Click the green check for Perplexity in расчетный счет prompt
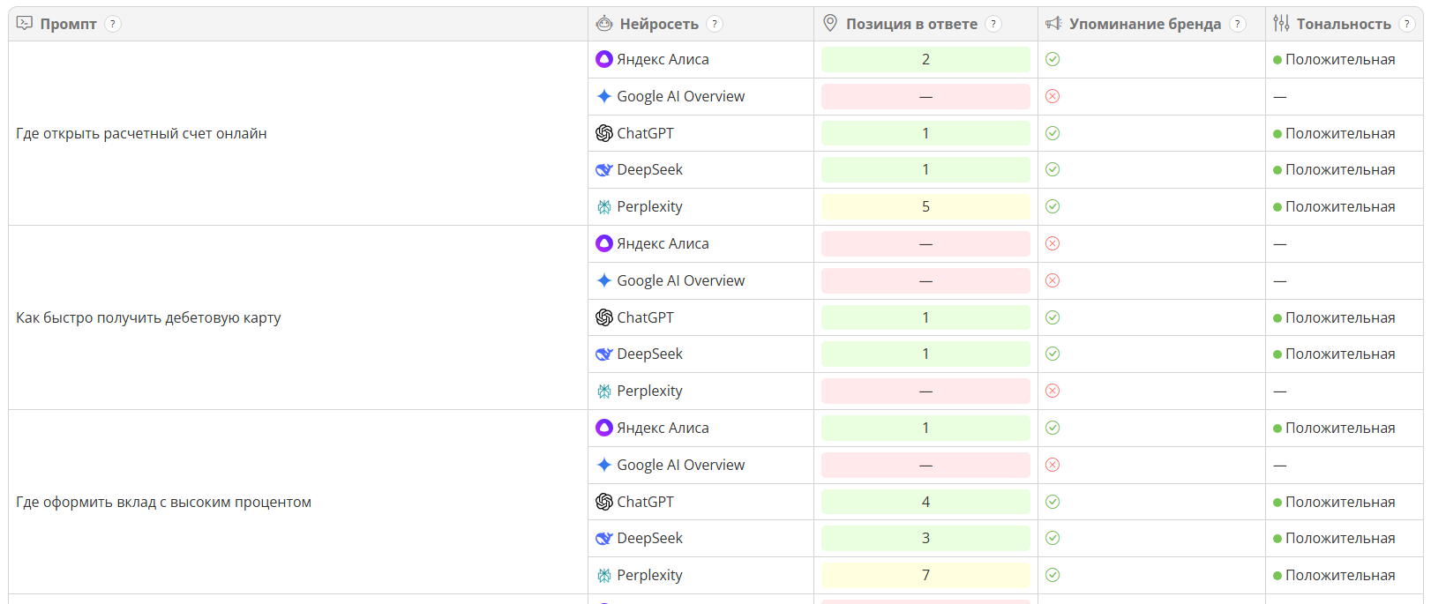The height and width of the screenshot is (604, 1431). pos(1053,206)
